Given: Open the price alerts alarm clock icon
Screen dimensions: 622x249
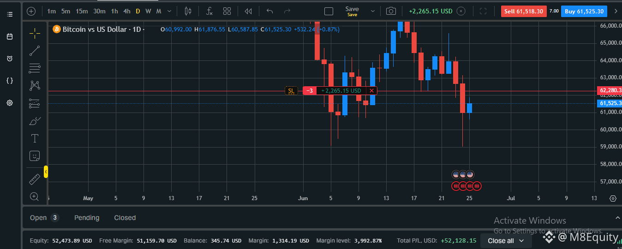Looking at the screenshot, I should click(10, 59).
